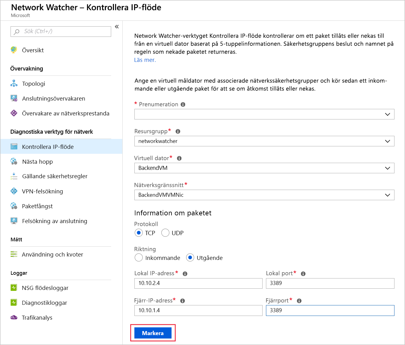Click the Kontrollera IP-flöde icon
This screenshot has height=345, width=405.
click(14, 147)
